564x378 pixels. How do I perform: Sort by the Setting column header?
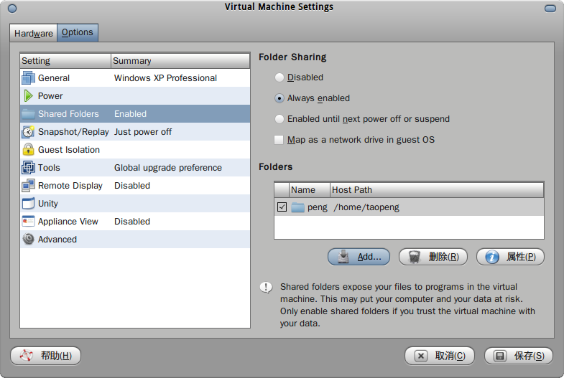click(x=65, y=61)
